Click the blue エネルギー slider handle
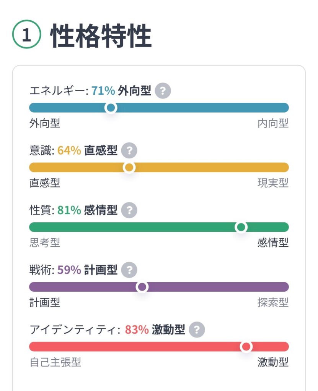Screen dimensions: 318x391 click(x=111, y=108)
